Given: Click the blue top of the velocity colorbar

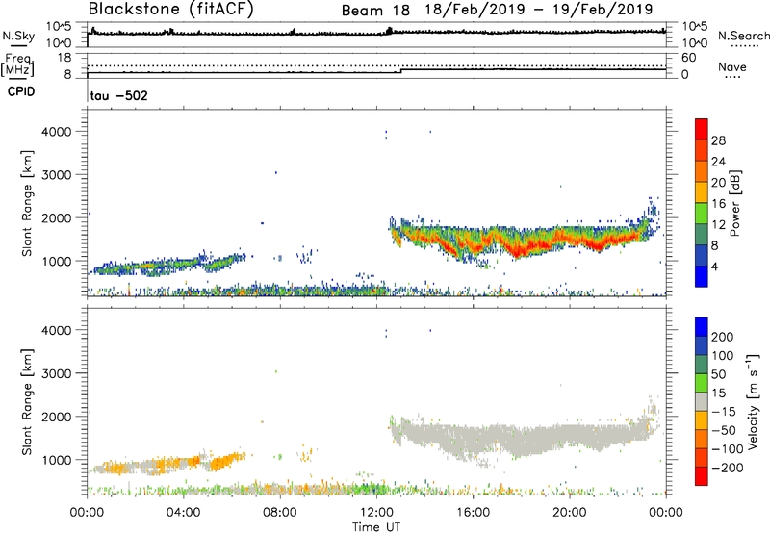Looking at the screenshot, I should coord(702,327).
